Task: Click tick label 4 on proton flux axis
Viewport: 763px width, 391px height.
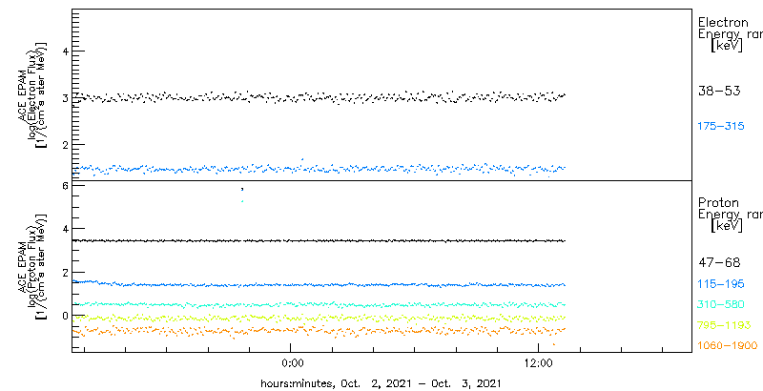Action: click(66, 229)
